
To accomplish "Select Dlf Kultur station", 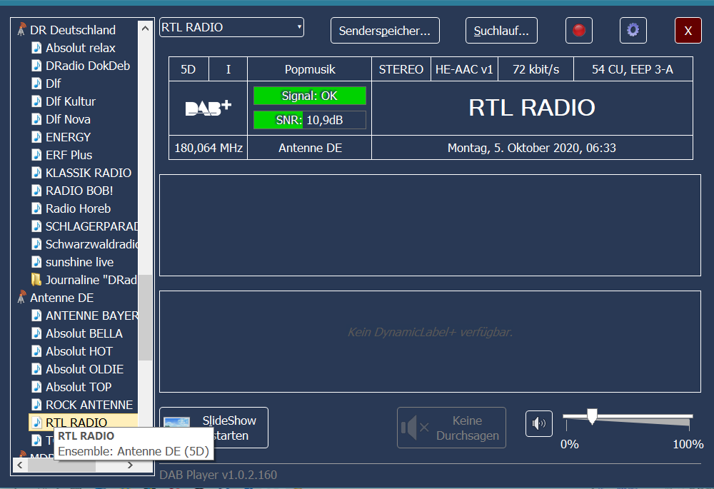I will [70, 101].
